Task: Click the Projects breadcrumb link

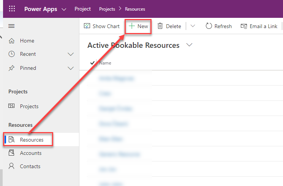Action: (107, 9)
